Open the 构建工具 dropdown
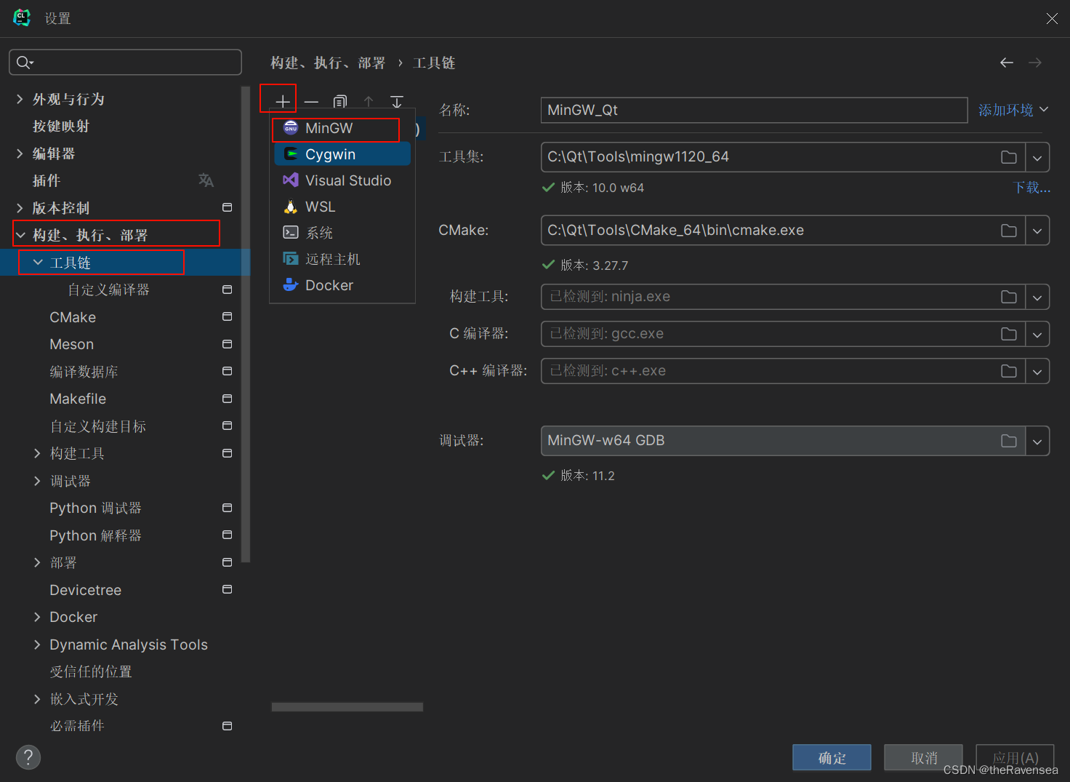 tap(1037, 297)
